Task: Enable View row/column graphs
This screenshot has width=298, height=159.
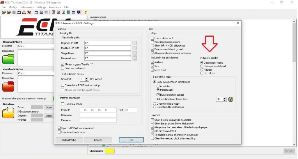Action: 152,42
